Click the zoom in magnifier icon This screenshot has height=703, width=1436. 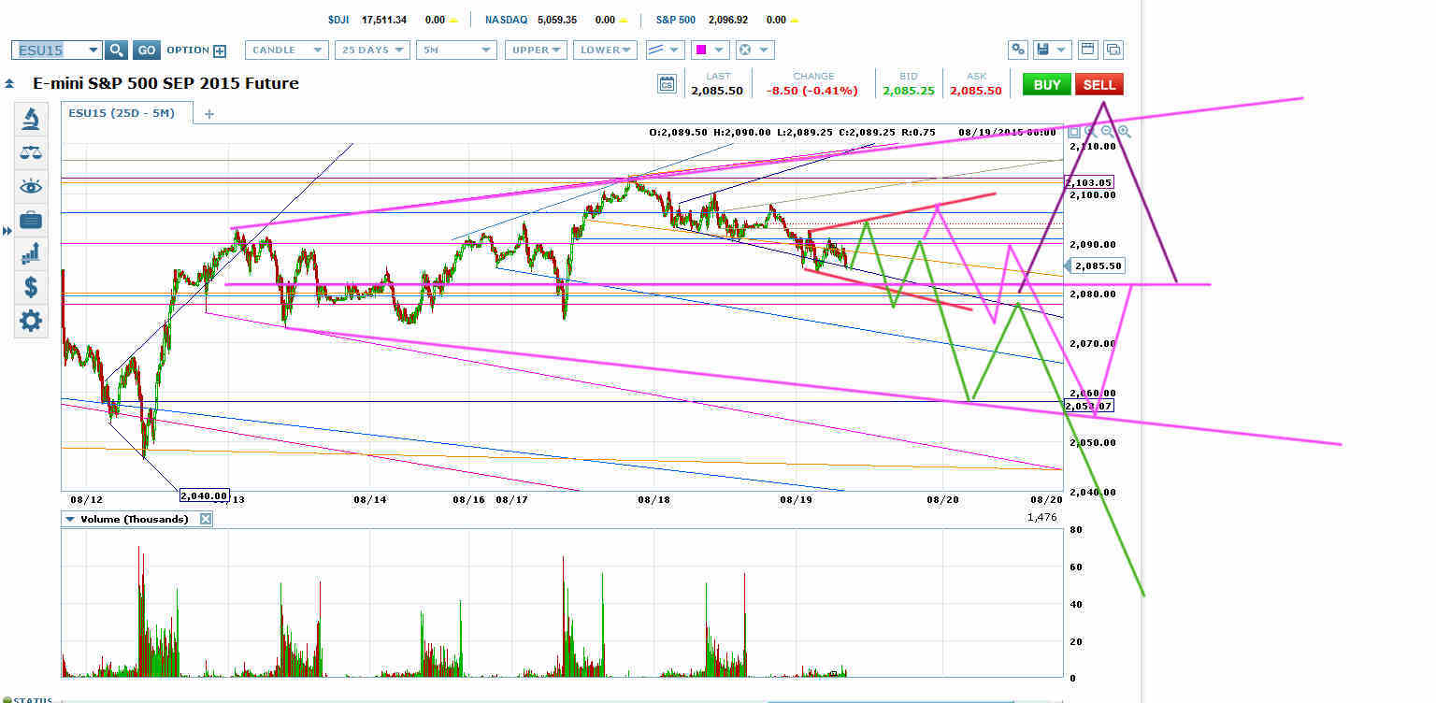[1125, 133]
